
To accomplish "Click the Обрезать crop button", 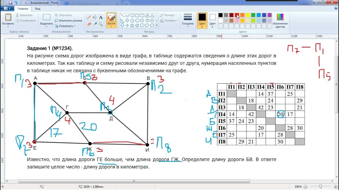I will [x=63, y=15].
